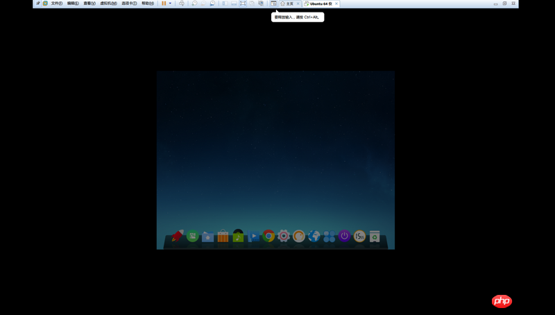Viewport: 555px width, 315px height.
Task: Click the snapshot clock toolbar icon
Action: 194,3
